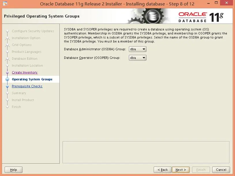The height and width of the screenshot is (176, 235).
Task: Minimize the installer window
Action: [x=208, y=3]
